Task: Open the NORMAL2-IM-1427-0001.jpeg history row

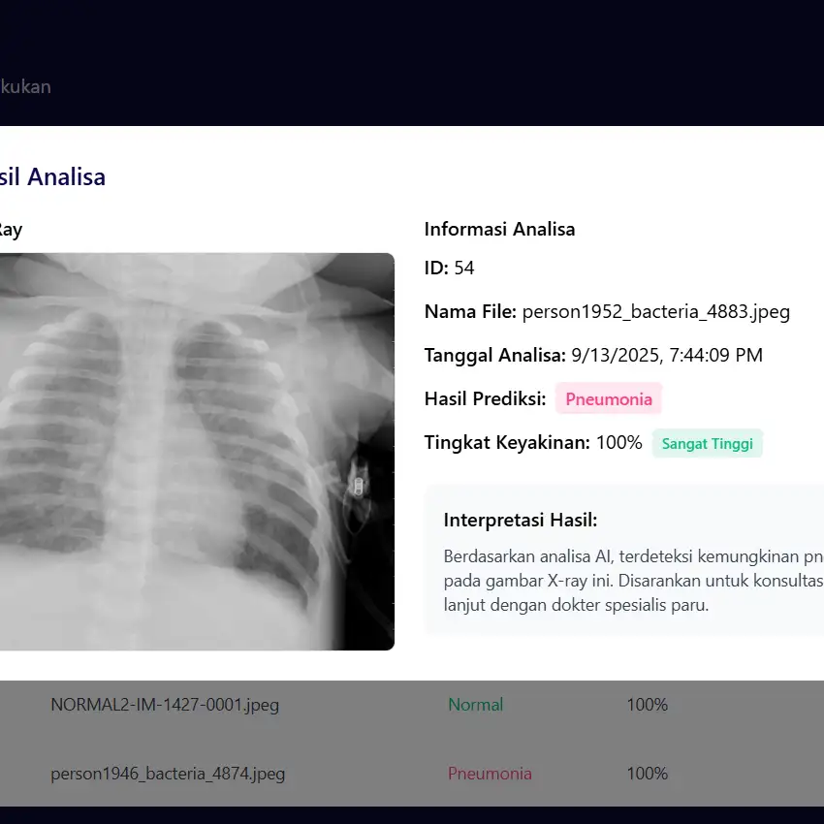Action: click(x=165, y=705)
